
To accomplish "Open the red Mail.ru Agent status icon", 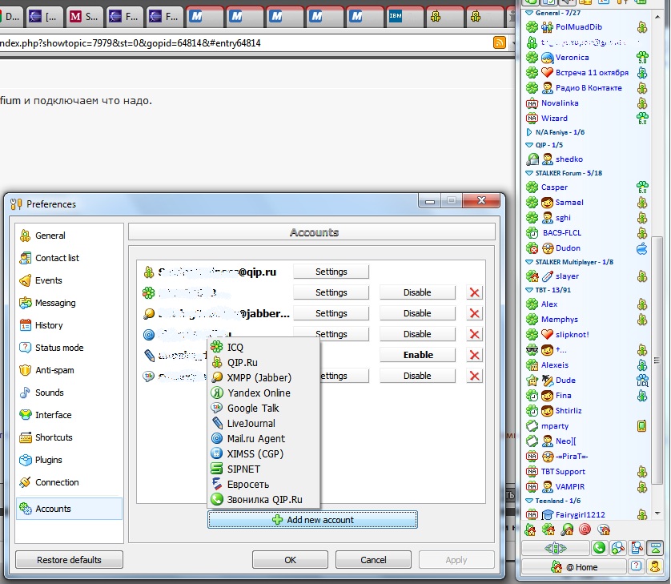I will [585, 530].
